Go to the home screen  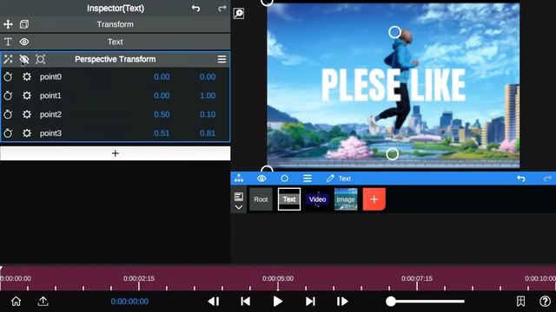16,301
